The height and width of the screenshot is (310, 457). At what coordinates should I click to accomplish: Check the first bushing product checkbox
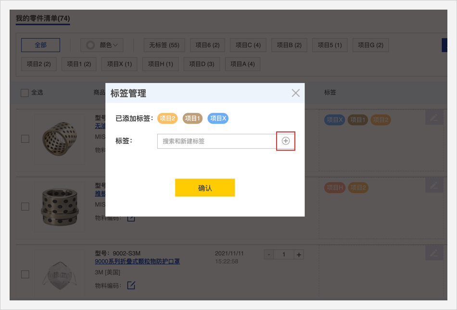click(x=25, y=139)
